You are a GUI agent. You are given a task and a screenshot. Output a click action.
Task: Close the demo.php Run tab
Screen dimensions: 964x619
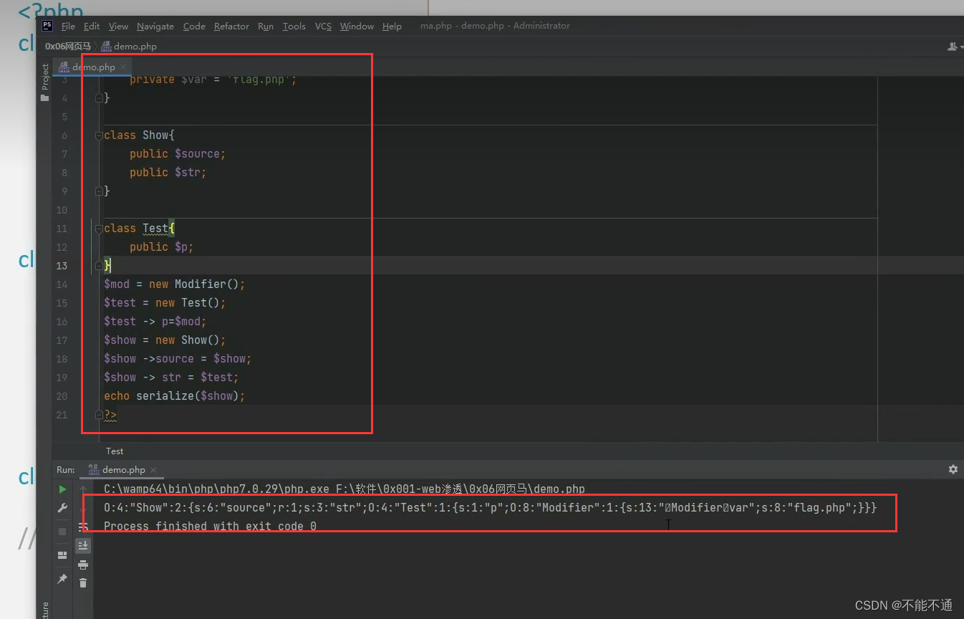click(x=153, y=470)
